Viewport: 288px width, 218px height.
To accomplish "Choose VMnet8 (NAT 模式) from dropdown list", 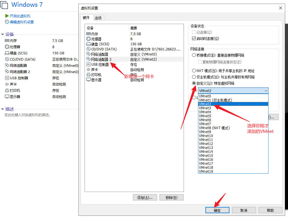I will [x=233, y=128].
